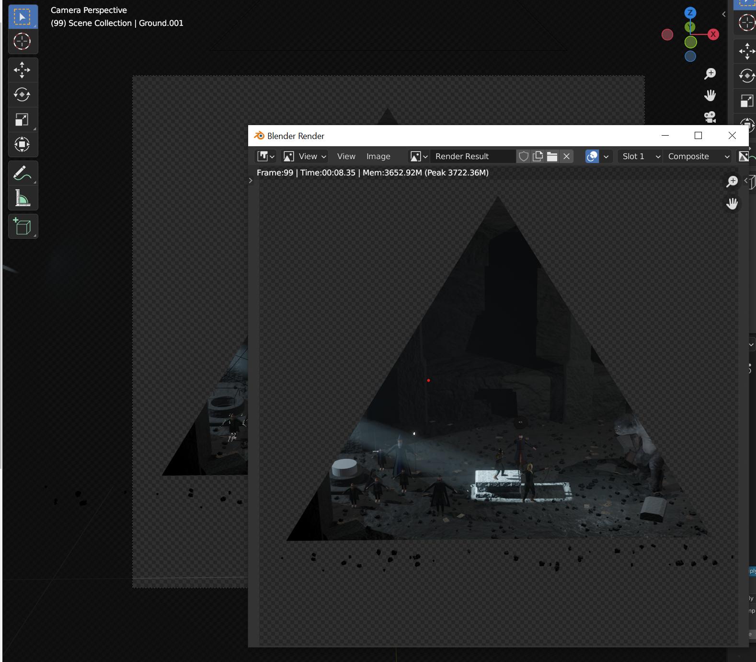Click the render stats text starting with 'Frame:99'
Image resolution: width=756 pixels, height=662 pixels.
point(373,173)
